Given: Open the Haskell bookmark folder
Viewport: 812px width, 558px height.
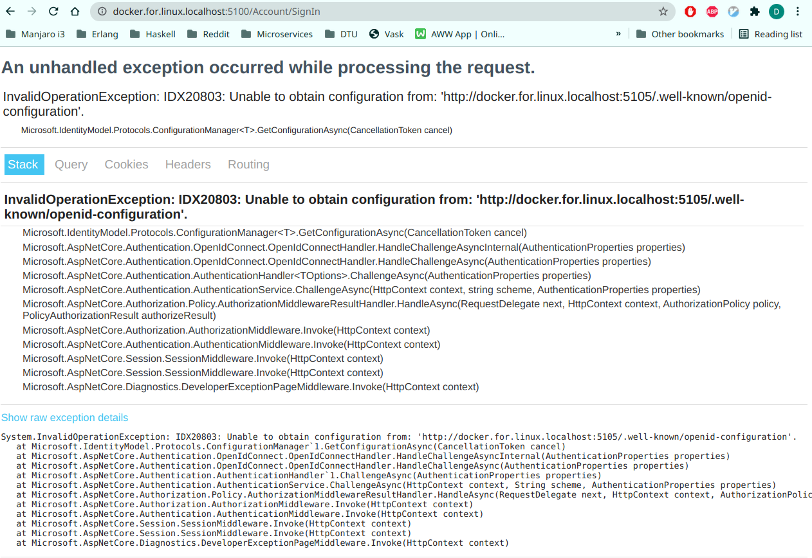Looking at the screenshot, I should 152,34.
